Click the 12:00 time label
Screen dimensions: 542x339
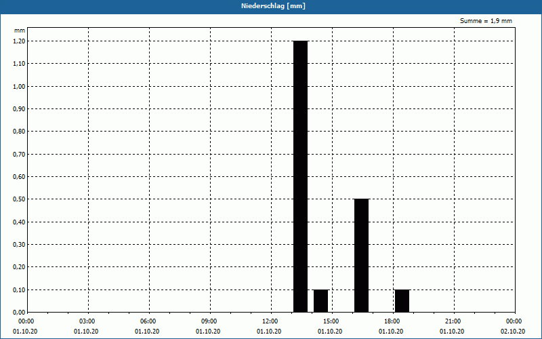[270, 321]
